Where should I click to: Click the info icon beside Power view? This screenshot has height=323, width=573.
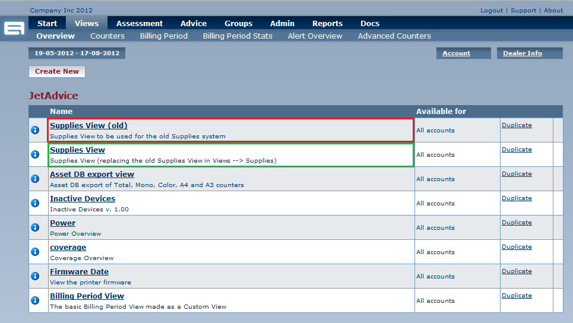(35, 227)
